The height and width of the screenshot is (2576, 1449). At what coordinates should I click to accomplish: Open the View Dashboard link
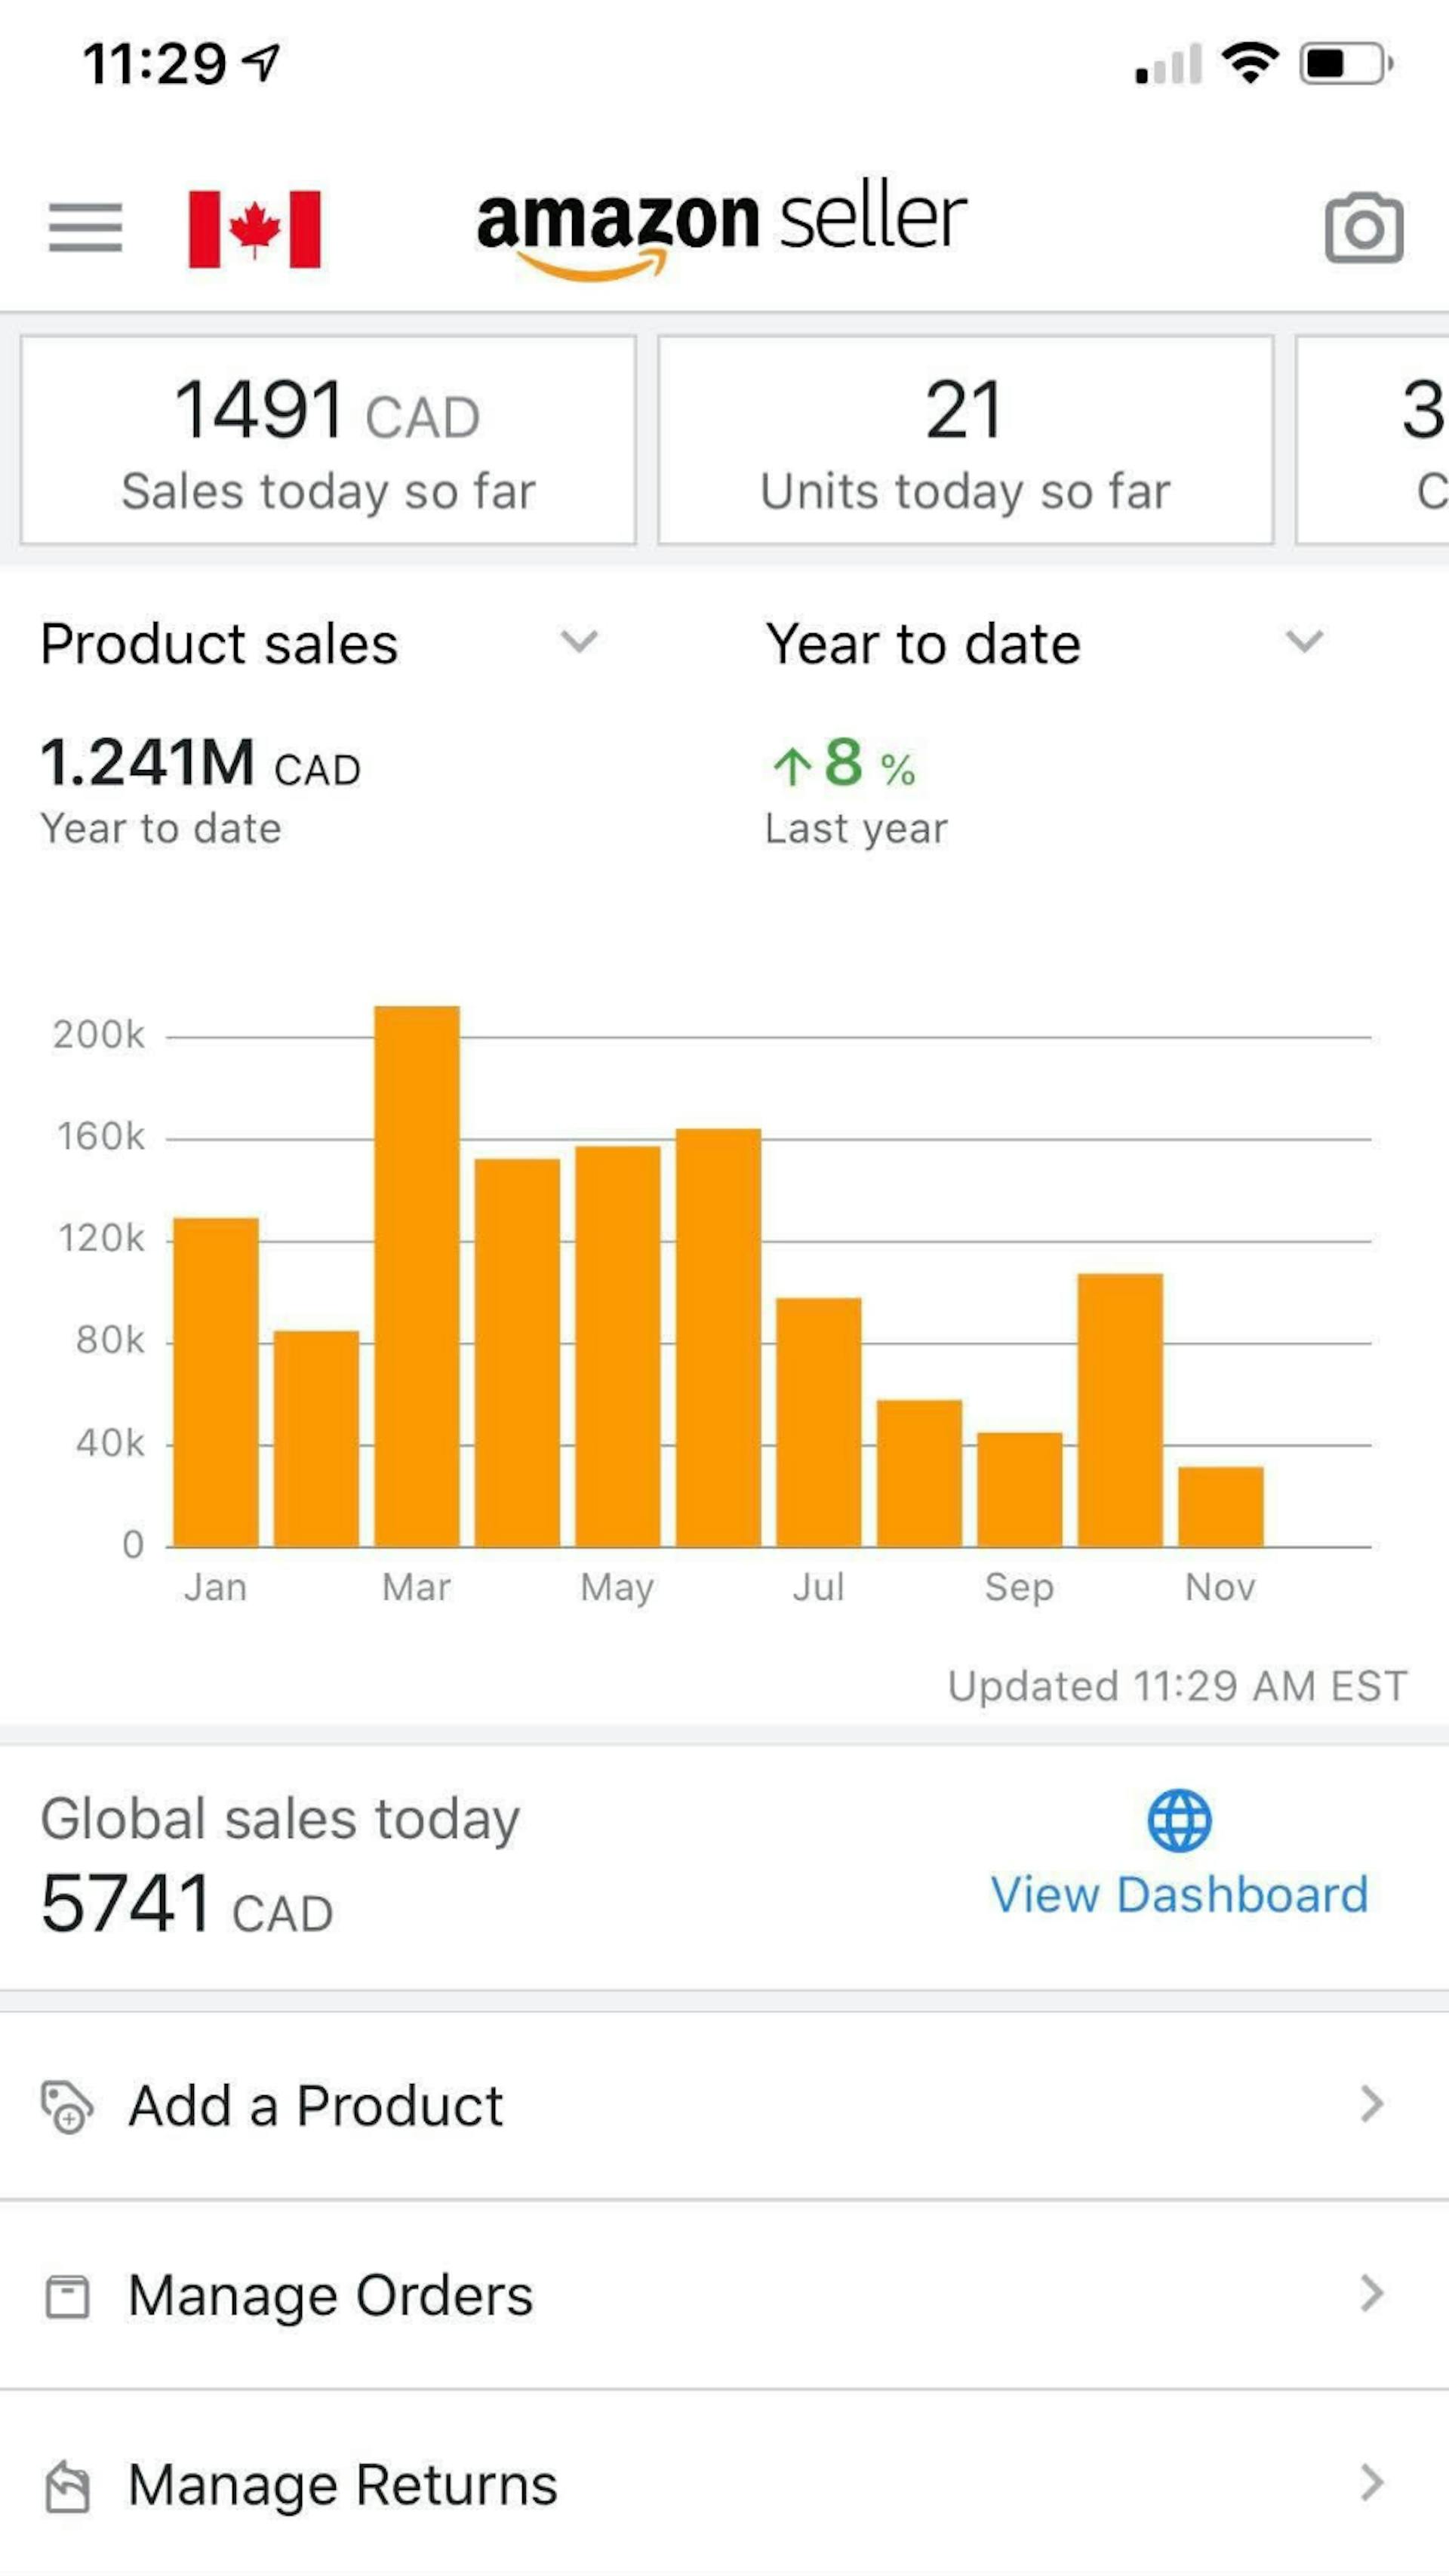1179,1895
